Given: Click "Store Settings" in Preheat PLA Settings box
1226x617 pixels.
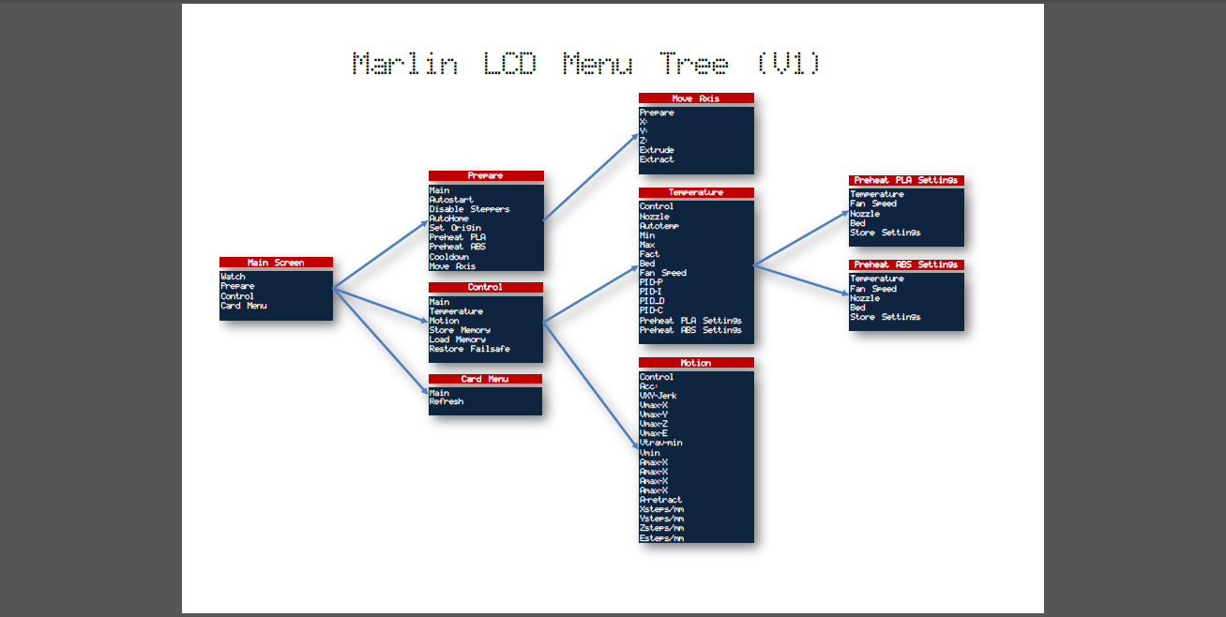Looking at the screenshot, I should point(885,233).
